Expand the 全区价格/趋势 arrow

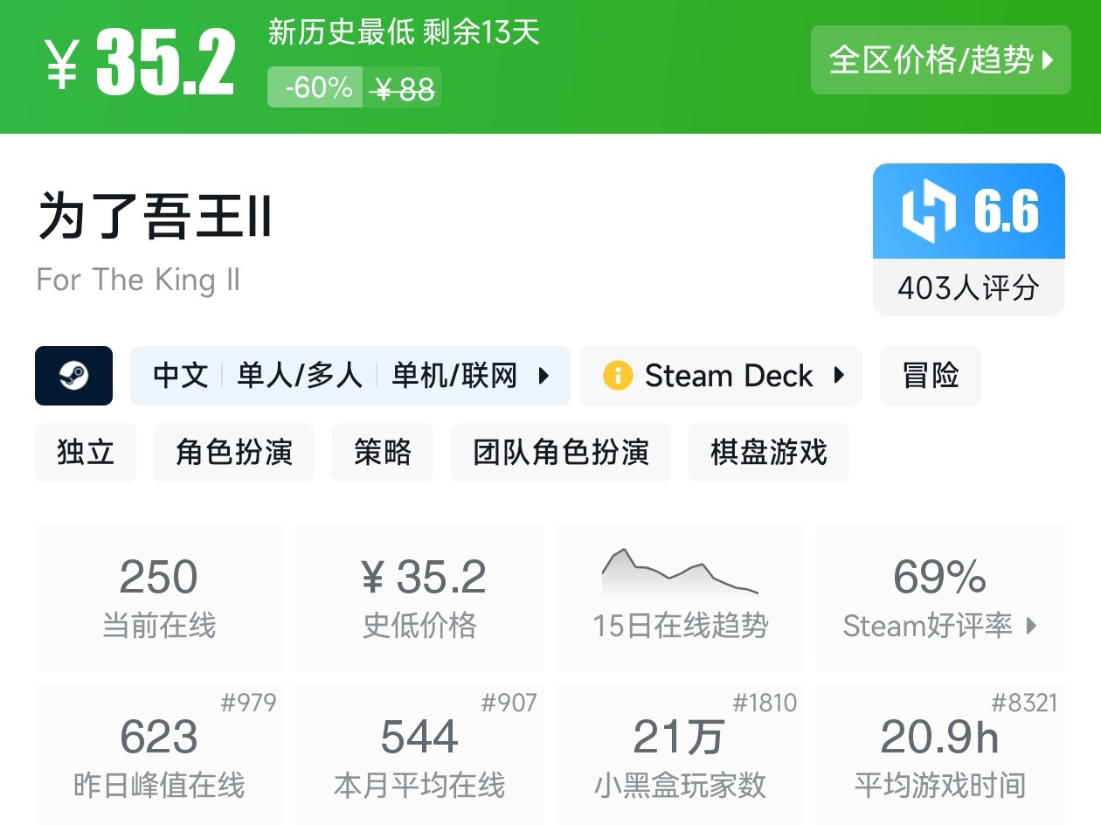coord(1049,60)
